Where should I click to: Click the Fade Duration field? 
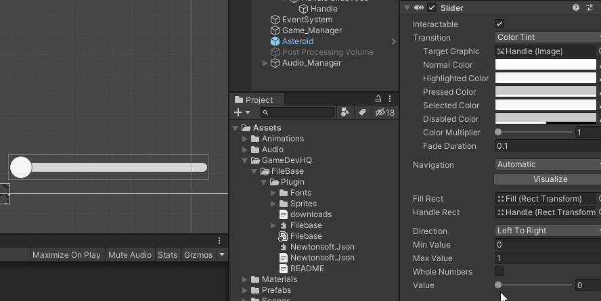(x=548, y=146)
